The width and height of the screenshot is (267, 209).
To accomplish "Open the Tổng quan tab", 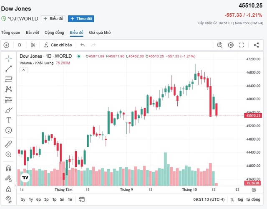I will (10, 33).
